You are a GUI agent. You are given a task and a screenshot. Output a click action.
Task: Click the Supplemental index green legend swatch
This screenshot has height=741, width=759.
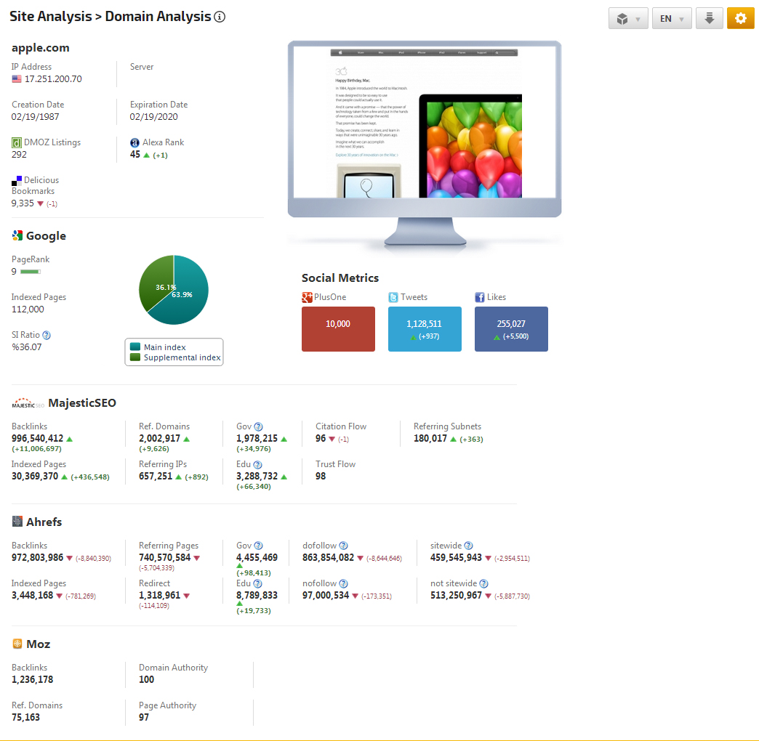135,357
